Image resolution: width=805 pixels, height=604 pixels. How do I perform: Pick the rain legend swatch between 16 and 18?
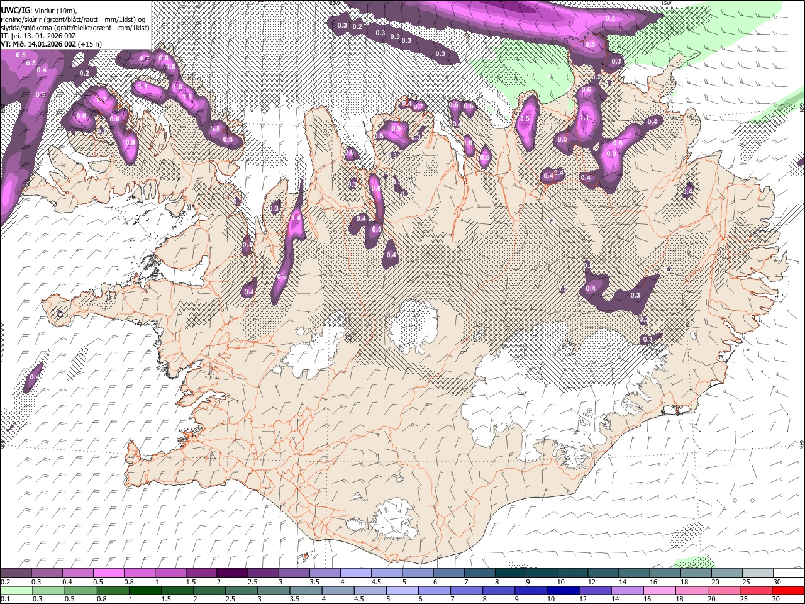pyautogui.click(x=658, y=590)
